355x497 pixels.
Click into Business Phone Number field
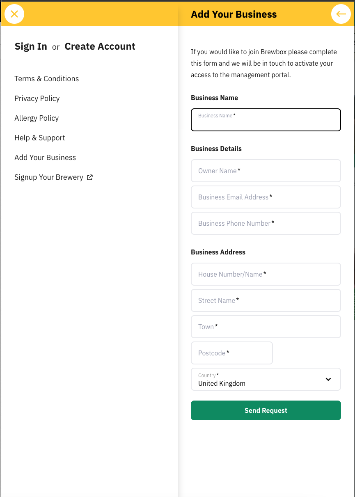coord(266,223)
